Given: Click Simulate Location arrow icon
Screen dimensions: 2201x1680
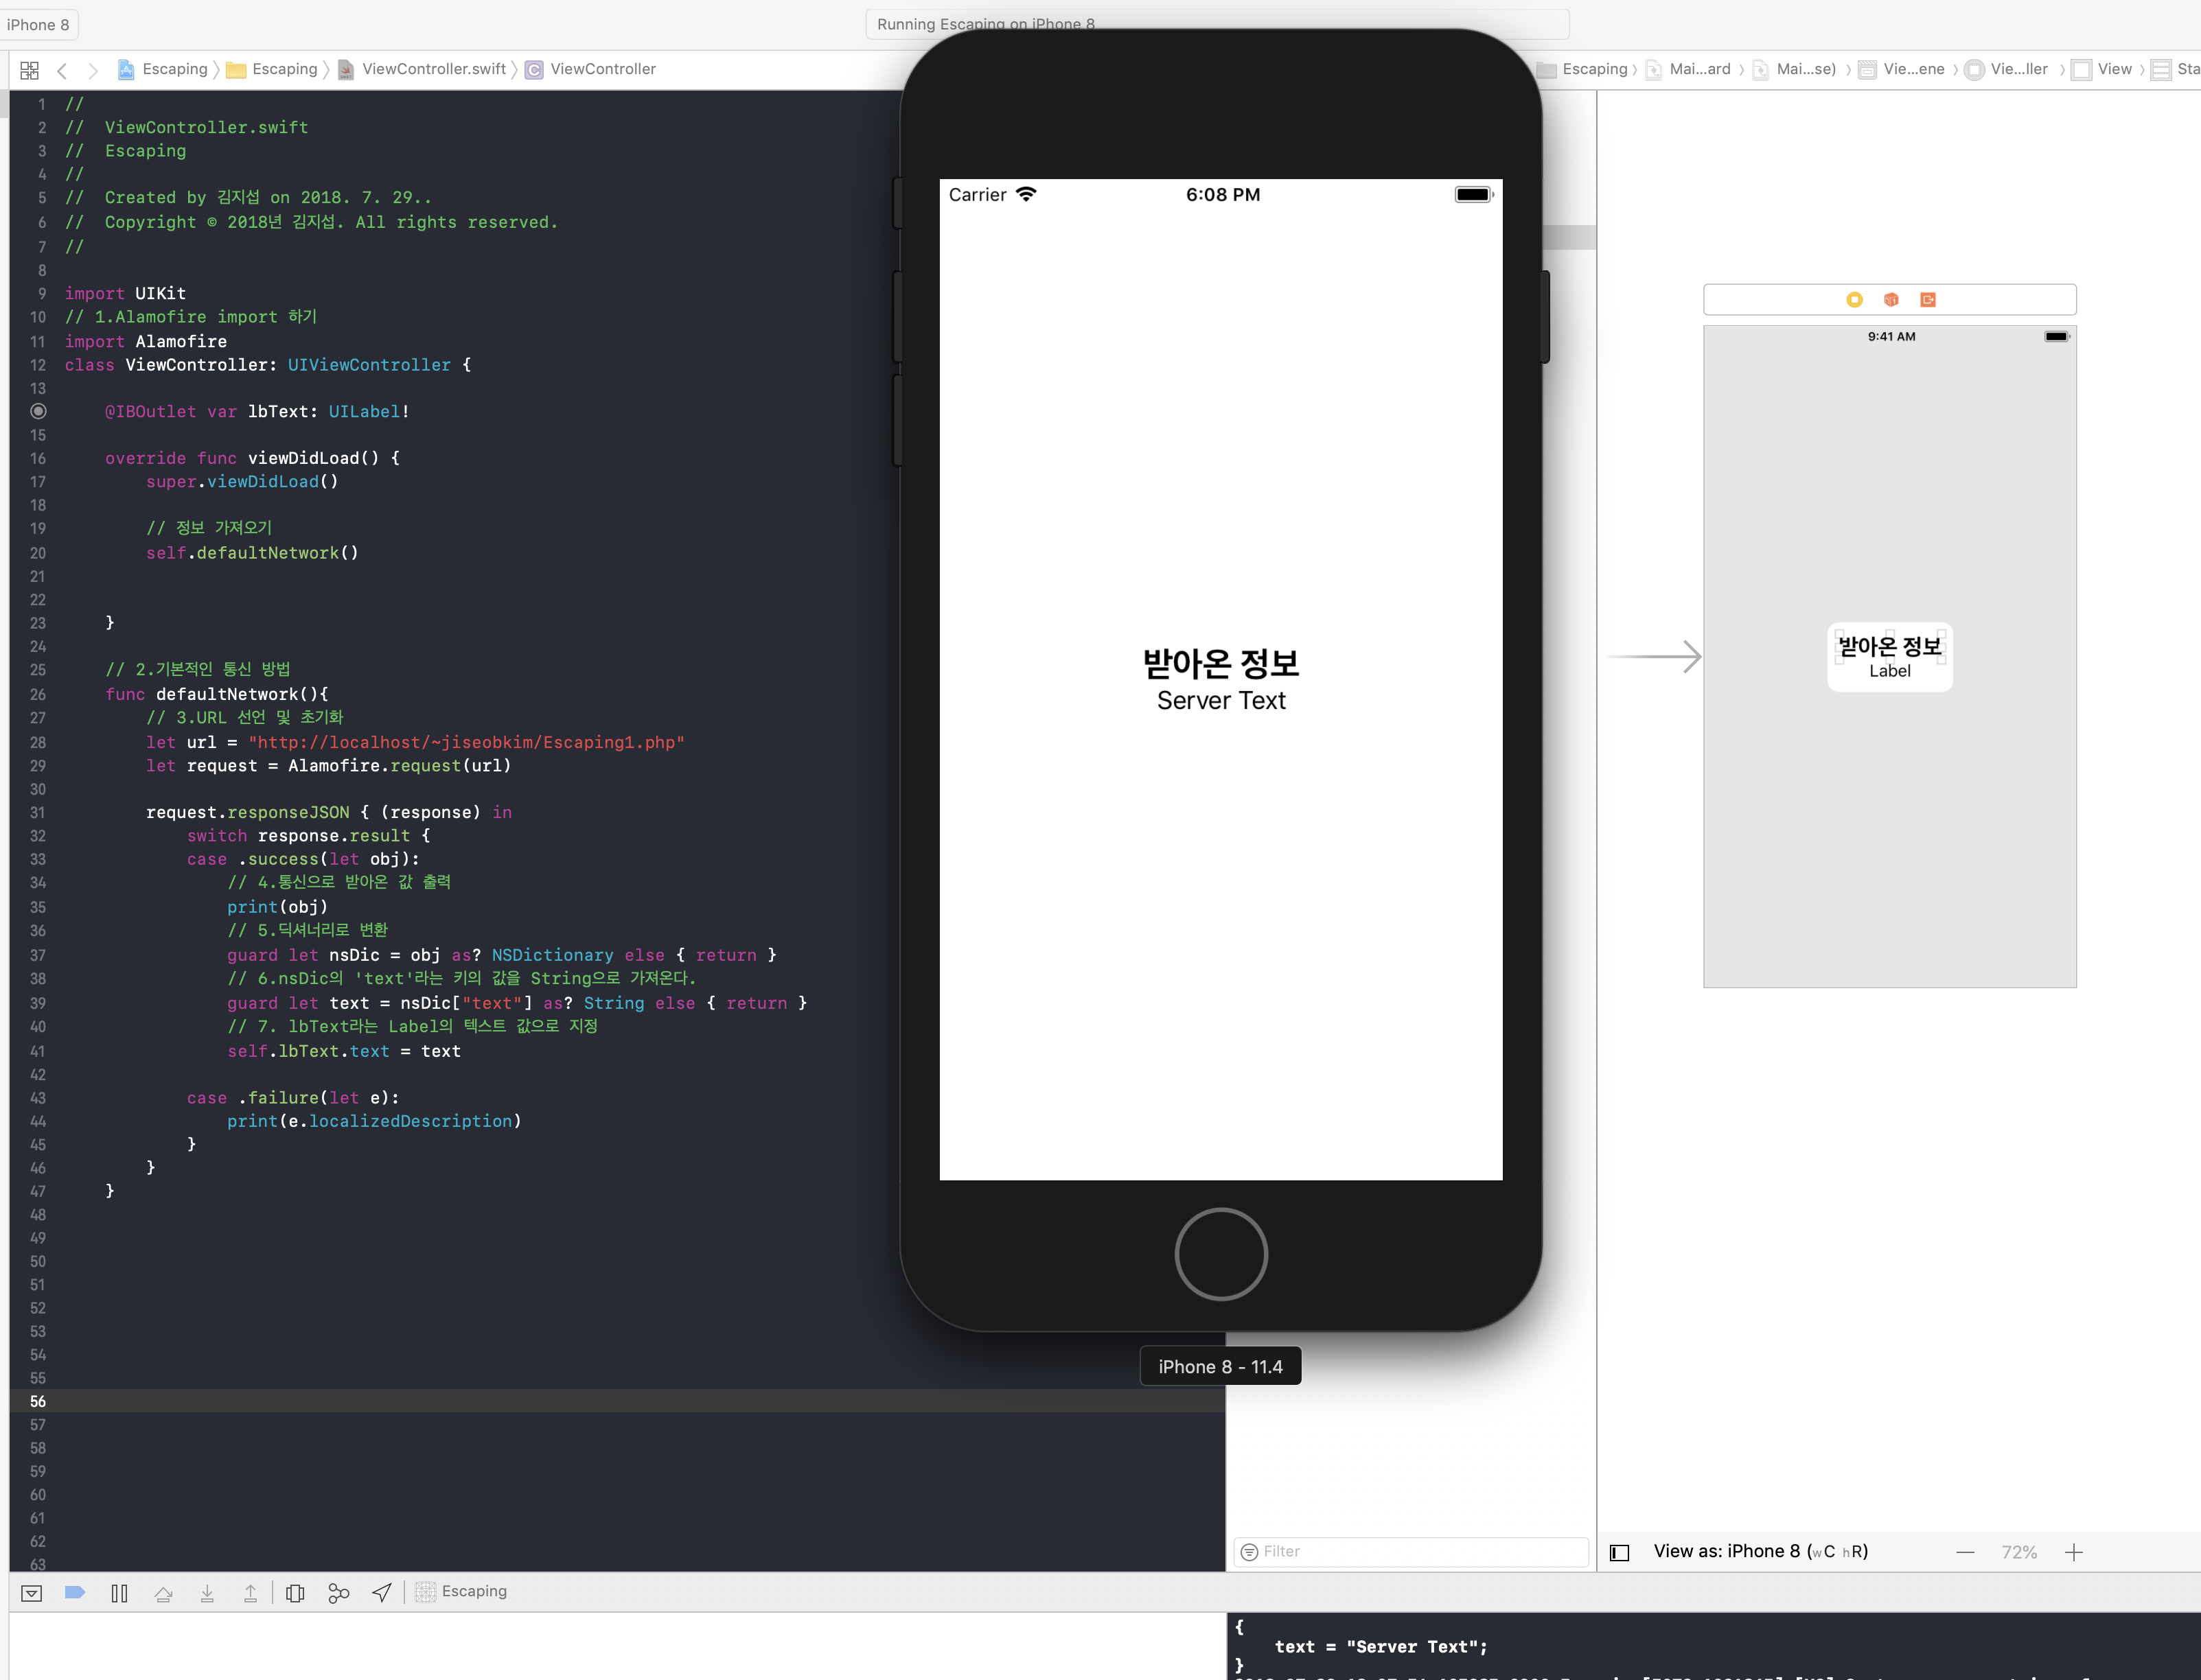Looking at the screenshot, I should pyautogui.click(x=382, y=1592).
